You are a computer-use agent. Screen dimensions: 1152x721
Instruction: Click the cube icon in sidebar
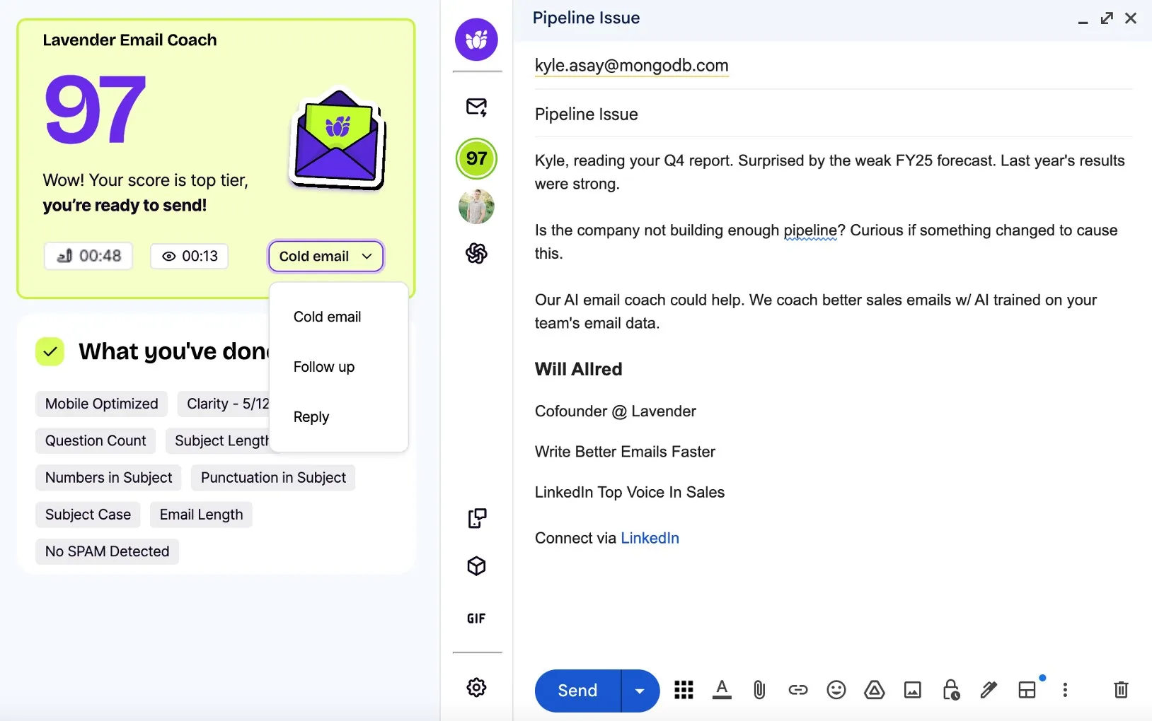point(476,566)
